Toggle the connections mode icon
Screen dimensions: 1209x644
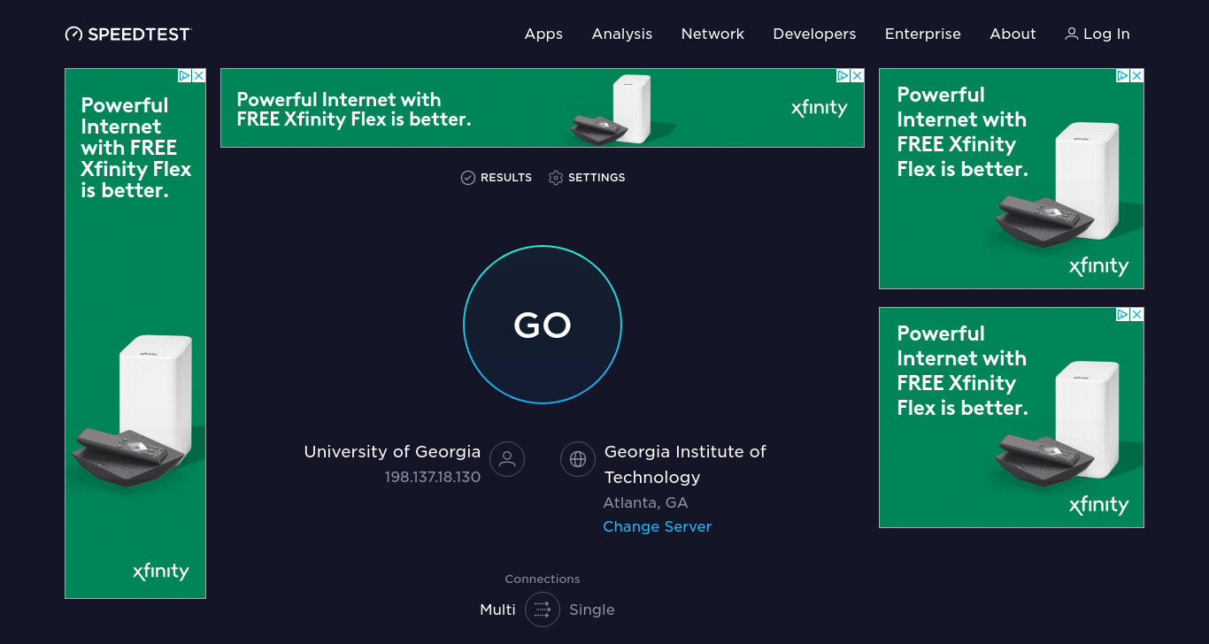(x=543, y=609)
